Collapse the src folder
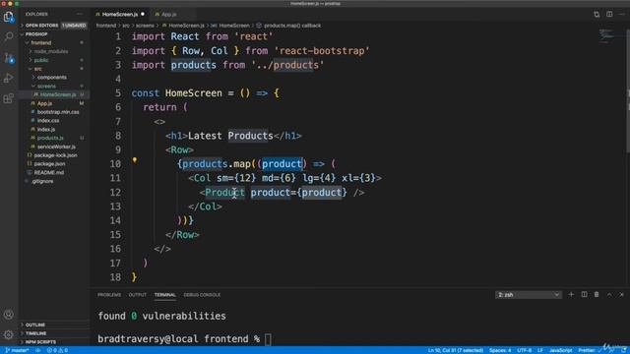Screen dimensions: 630x354 tap(54, 69)
